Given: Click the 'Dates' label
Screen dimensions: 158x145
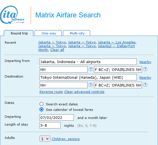Looking at the screenshot, I should [10, 103].
